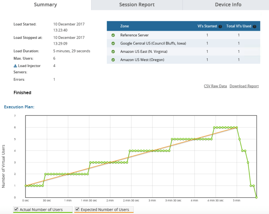Screen dimensions: 269x214
Task: Uncheck Actual Number of Users checkbox
Action: 16,209
